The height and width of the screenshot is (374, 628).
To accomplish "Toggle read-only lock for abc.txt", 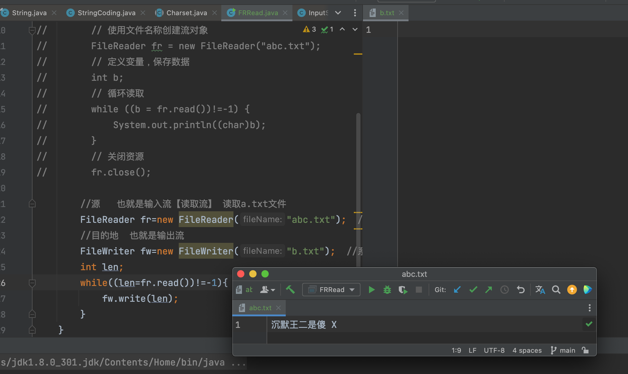I will pyautogui.click(x=585, y=350).
